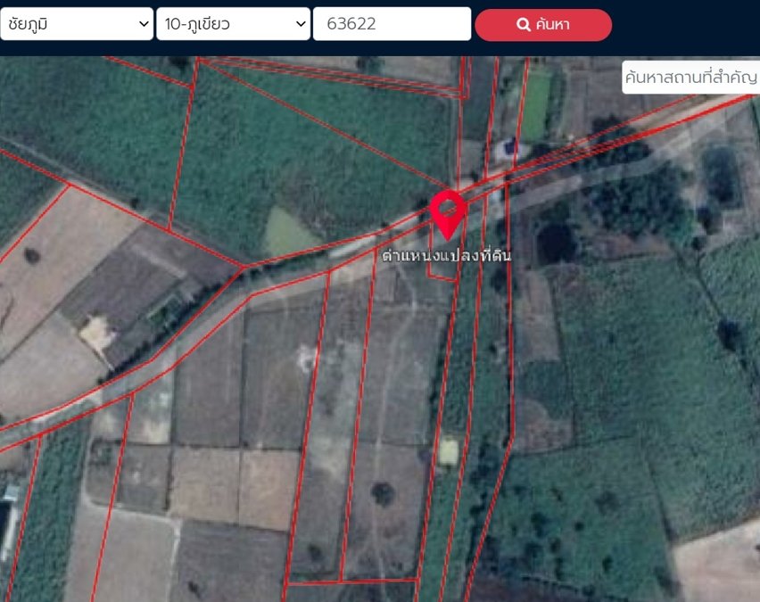Click the small yellow square plot in the tree strip
Viewport: 760px width, 602px height.
[x=449, y=452]
